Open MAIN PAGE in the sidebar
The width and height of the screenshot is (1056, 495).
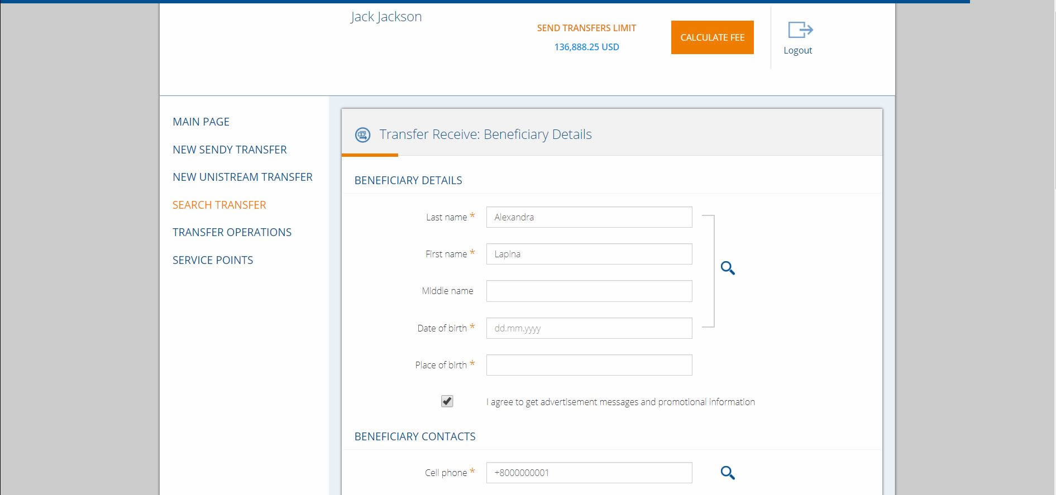coord(201,122)
